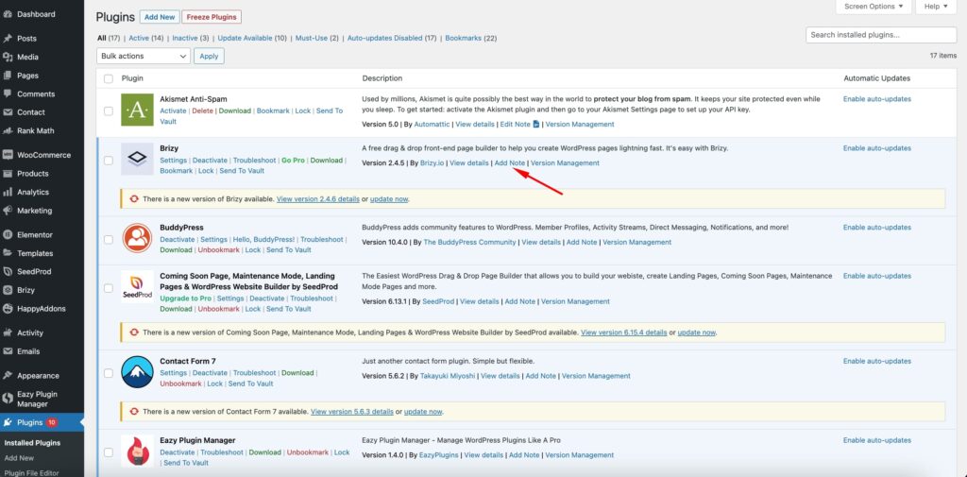Enable auto-updates for Brizy

coord(877,148)
